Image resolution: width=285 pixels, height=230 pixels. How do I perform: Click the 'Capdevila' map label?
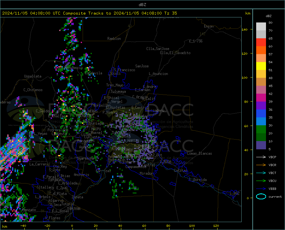[93, 73]
